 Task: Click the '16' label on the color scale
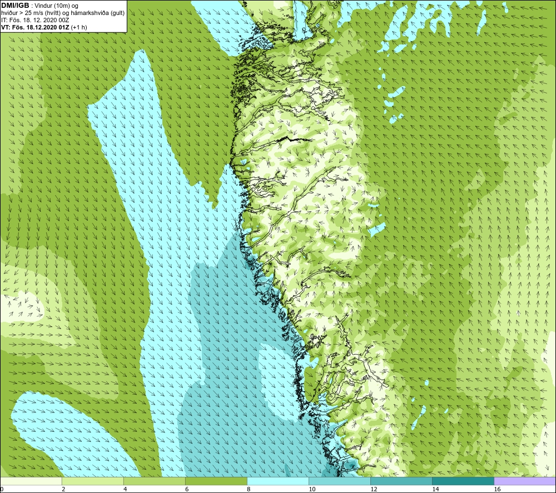pyautogui.click(x=497, y=490)
